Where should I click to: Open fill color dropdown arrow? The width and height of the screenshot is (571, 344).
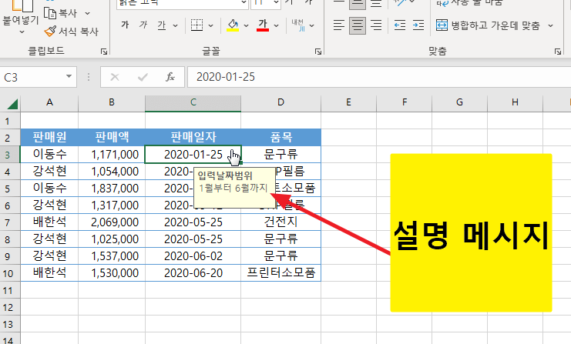[246, 25]
